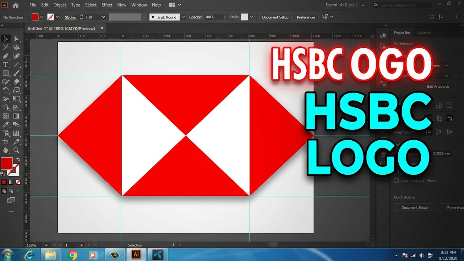Select the Eraser tool
Image resolution: width=464 pixels, height=261 pixels.
pos(16,82)
